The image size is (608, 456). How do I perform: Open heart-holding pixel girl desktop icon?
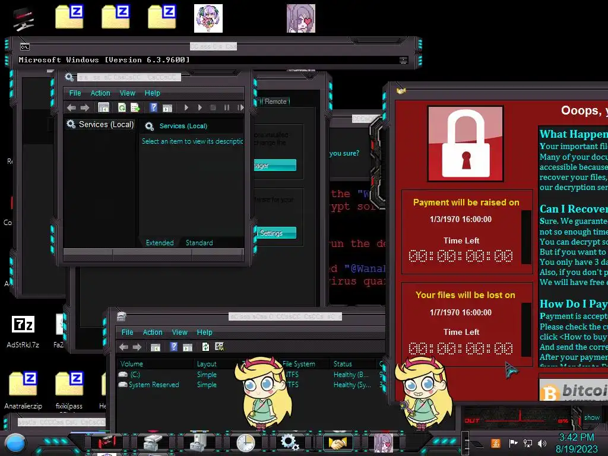[x=301, y=18]
